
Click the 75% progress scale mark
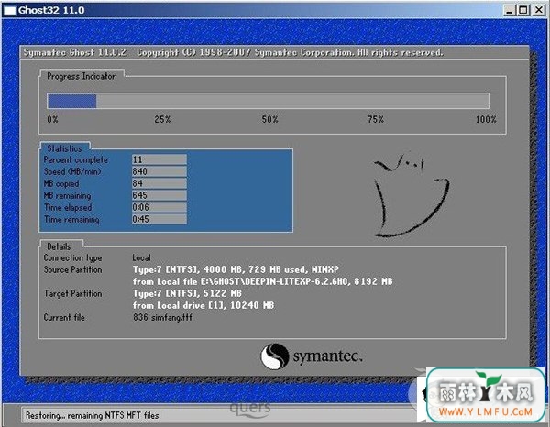point(376,119)
